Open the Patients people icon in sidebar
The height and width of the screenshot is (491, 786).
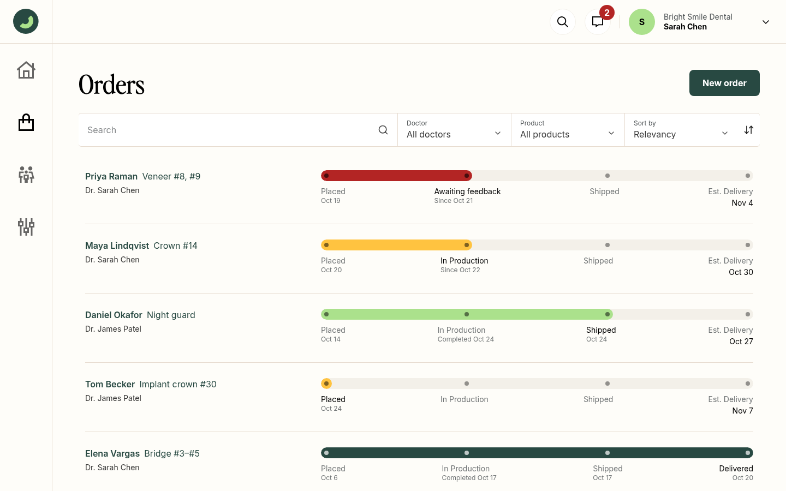click(26, 175)
